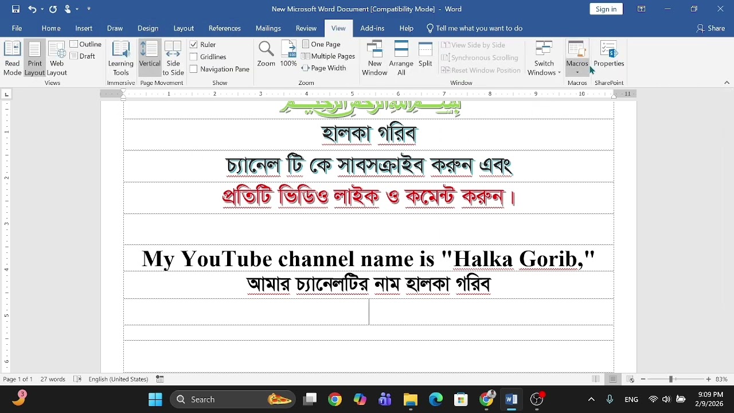Viewport: 734px width, 413px height.
Task: Click the Page 1 of 1 indicator
Action: 18,379
